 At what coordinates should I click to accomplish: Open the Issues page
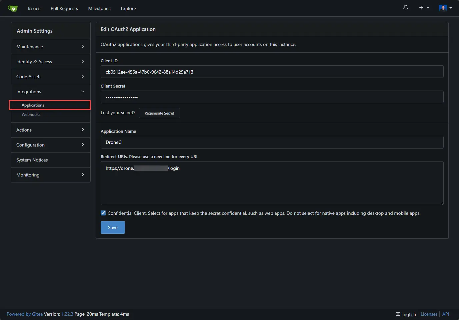click(x=34, y=8)
